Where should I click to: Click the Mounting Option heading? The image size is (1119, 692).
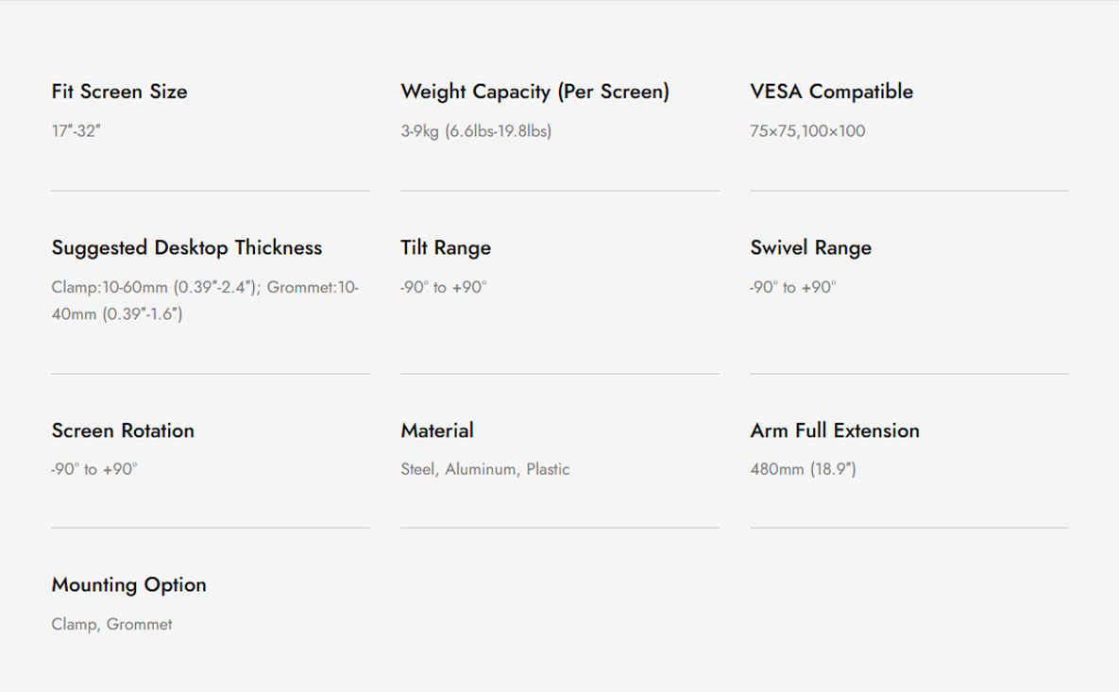(x=128, y=585)
